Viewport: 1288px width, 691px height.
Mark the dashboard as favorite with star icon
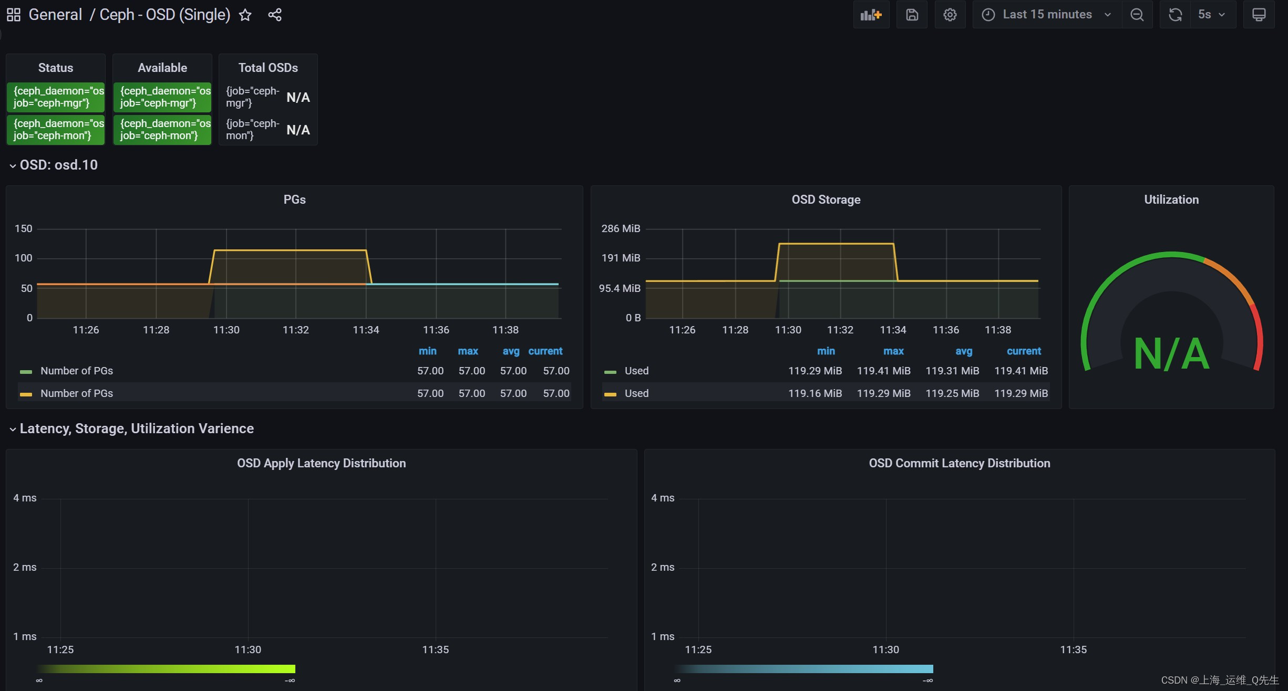click(245, 14)
